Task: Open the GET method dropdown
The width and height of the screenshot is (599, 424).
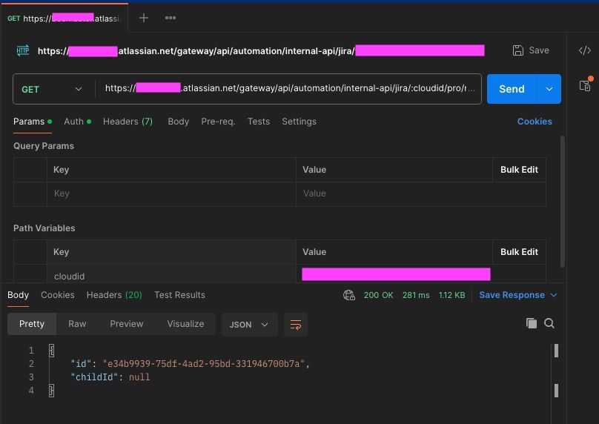Action: point(53,89)
